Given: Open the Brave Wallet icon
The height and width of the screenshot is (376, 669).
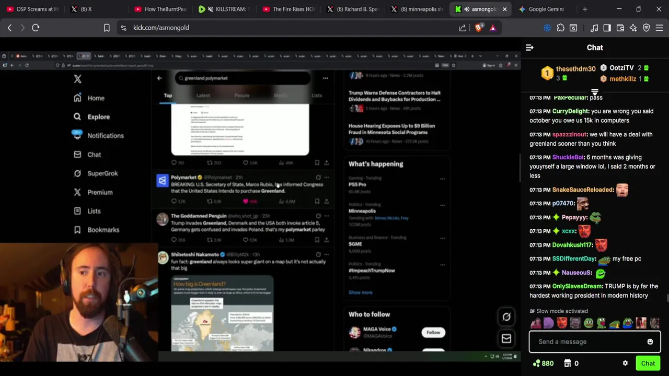Looking at the screenshot, I should click(x=620, y=28).
